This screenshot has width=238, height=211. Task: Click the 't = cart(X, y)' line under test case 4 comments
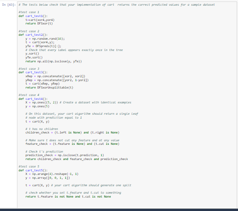click(37, 121)
